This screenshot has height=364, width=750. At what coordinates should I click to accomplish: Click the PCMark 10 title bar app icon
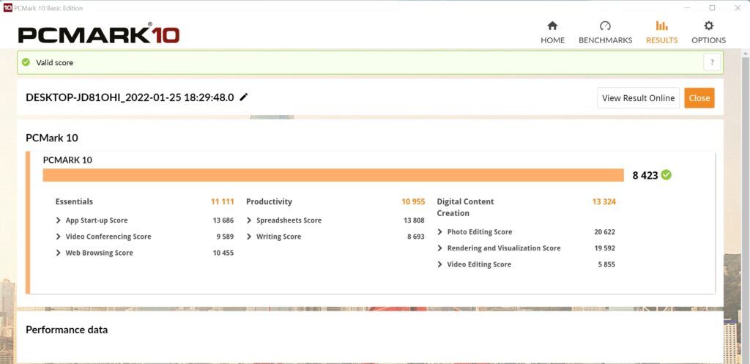coord(7,7)
